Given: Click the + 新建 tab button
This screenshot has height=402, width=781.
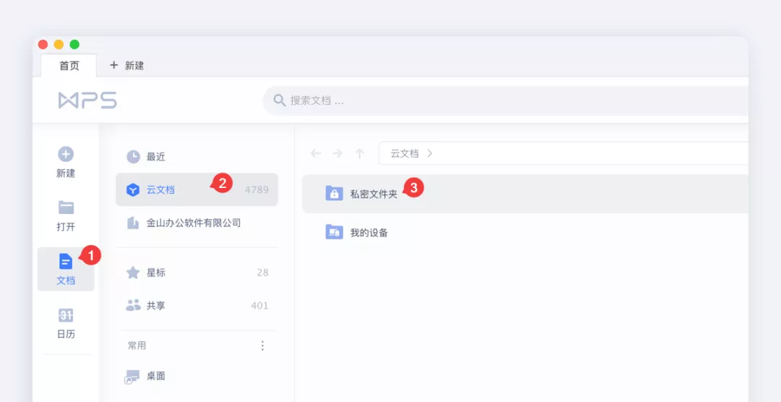Looking at the screenshot, I should (127, 65).
